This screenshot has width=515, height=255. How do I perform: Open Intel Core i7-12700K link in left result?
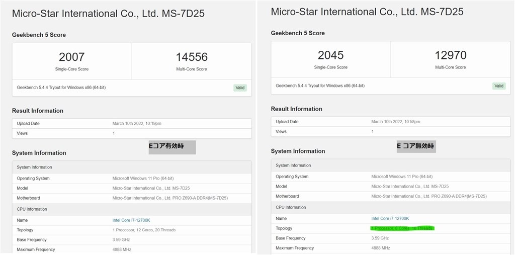point(131,220)
